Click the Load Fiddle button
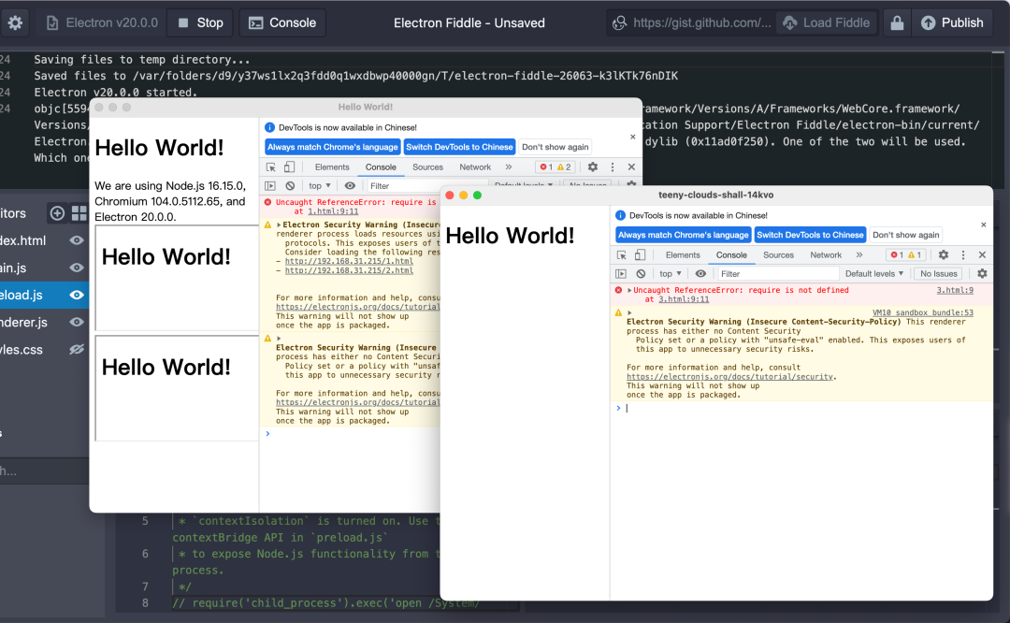This screenshot has height=623, width=1010. click(827, 23)
